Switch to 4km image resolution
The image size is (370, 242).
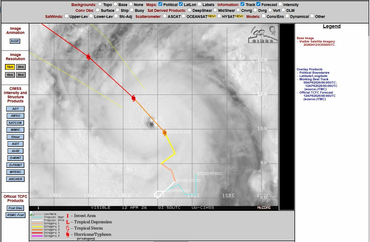[x=10, y=75]
